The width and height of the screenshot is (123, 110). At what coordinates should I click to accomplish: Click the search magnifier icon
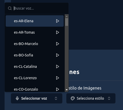[x=10, y=8]
